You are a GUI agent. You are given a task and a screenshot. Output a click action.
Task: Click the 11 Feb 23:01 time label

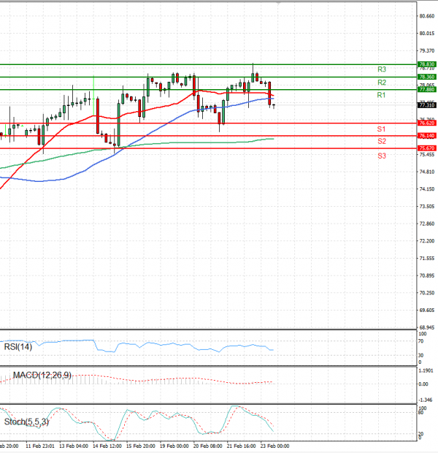click(40, 446)
